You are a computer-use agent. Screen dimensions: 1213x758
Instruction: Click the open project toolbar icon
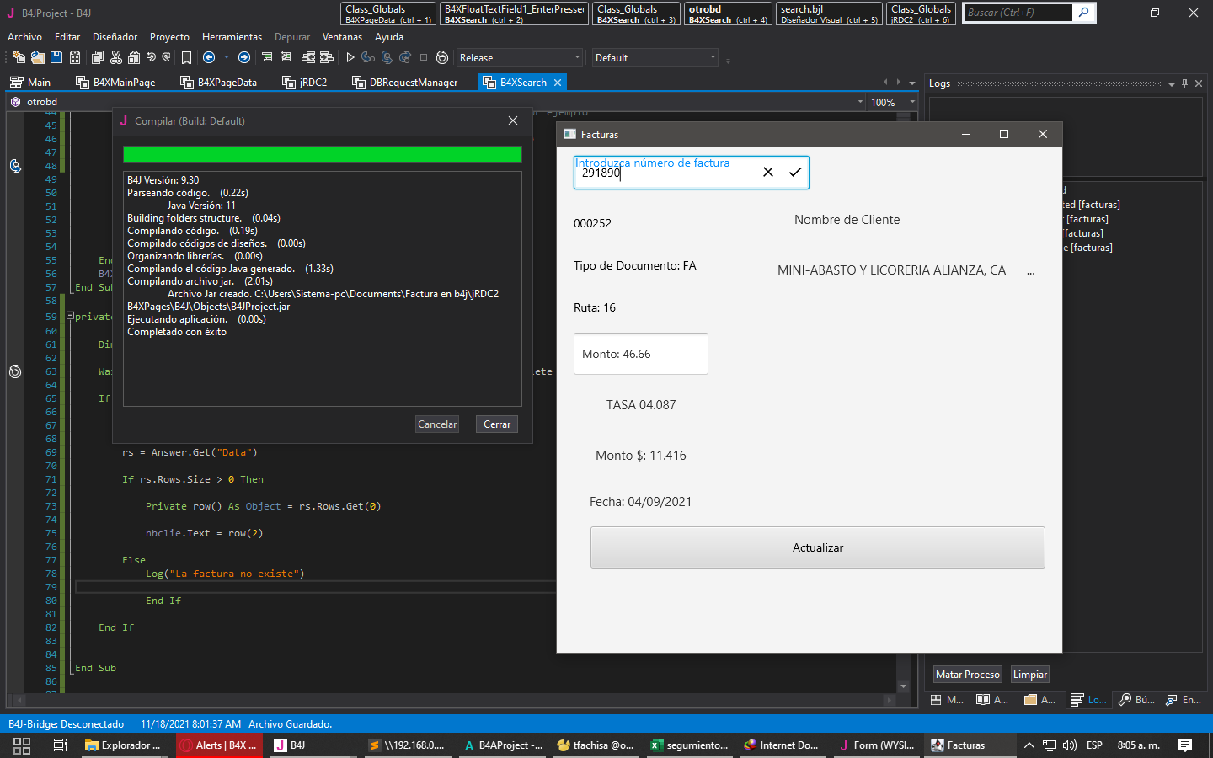[x=38, y=57]
